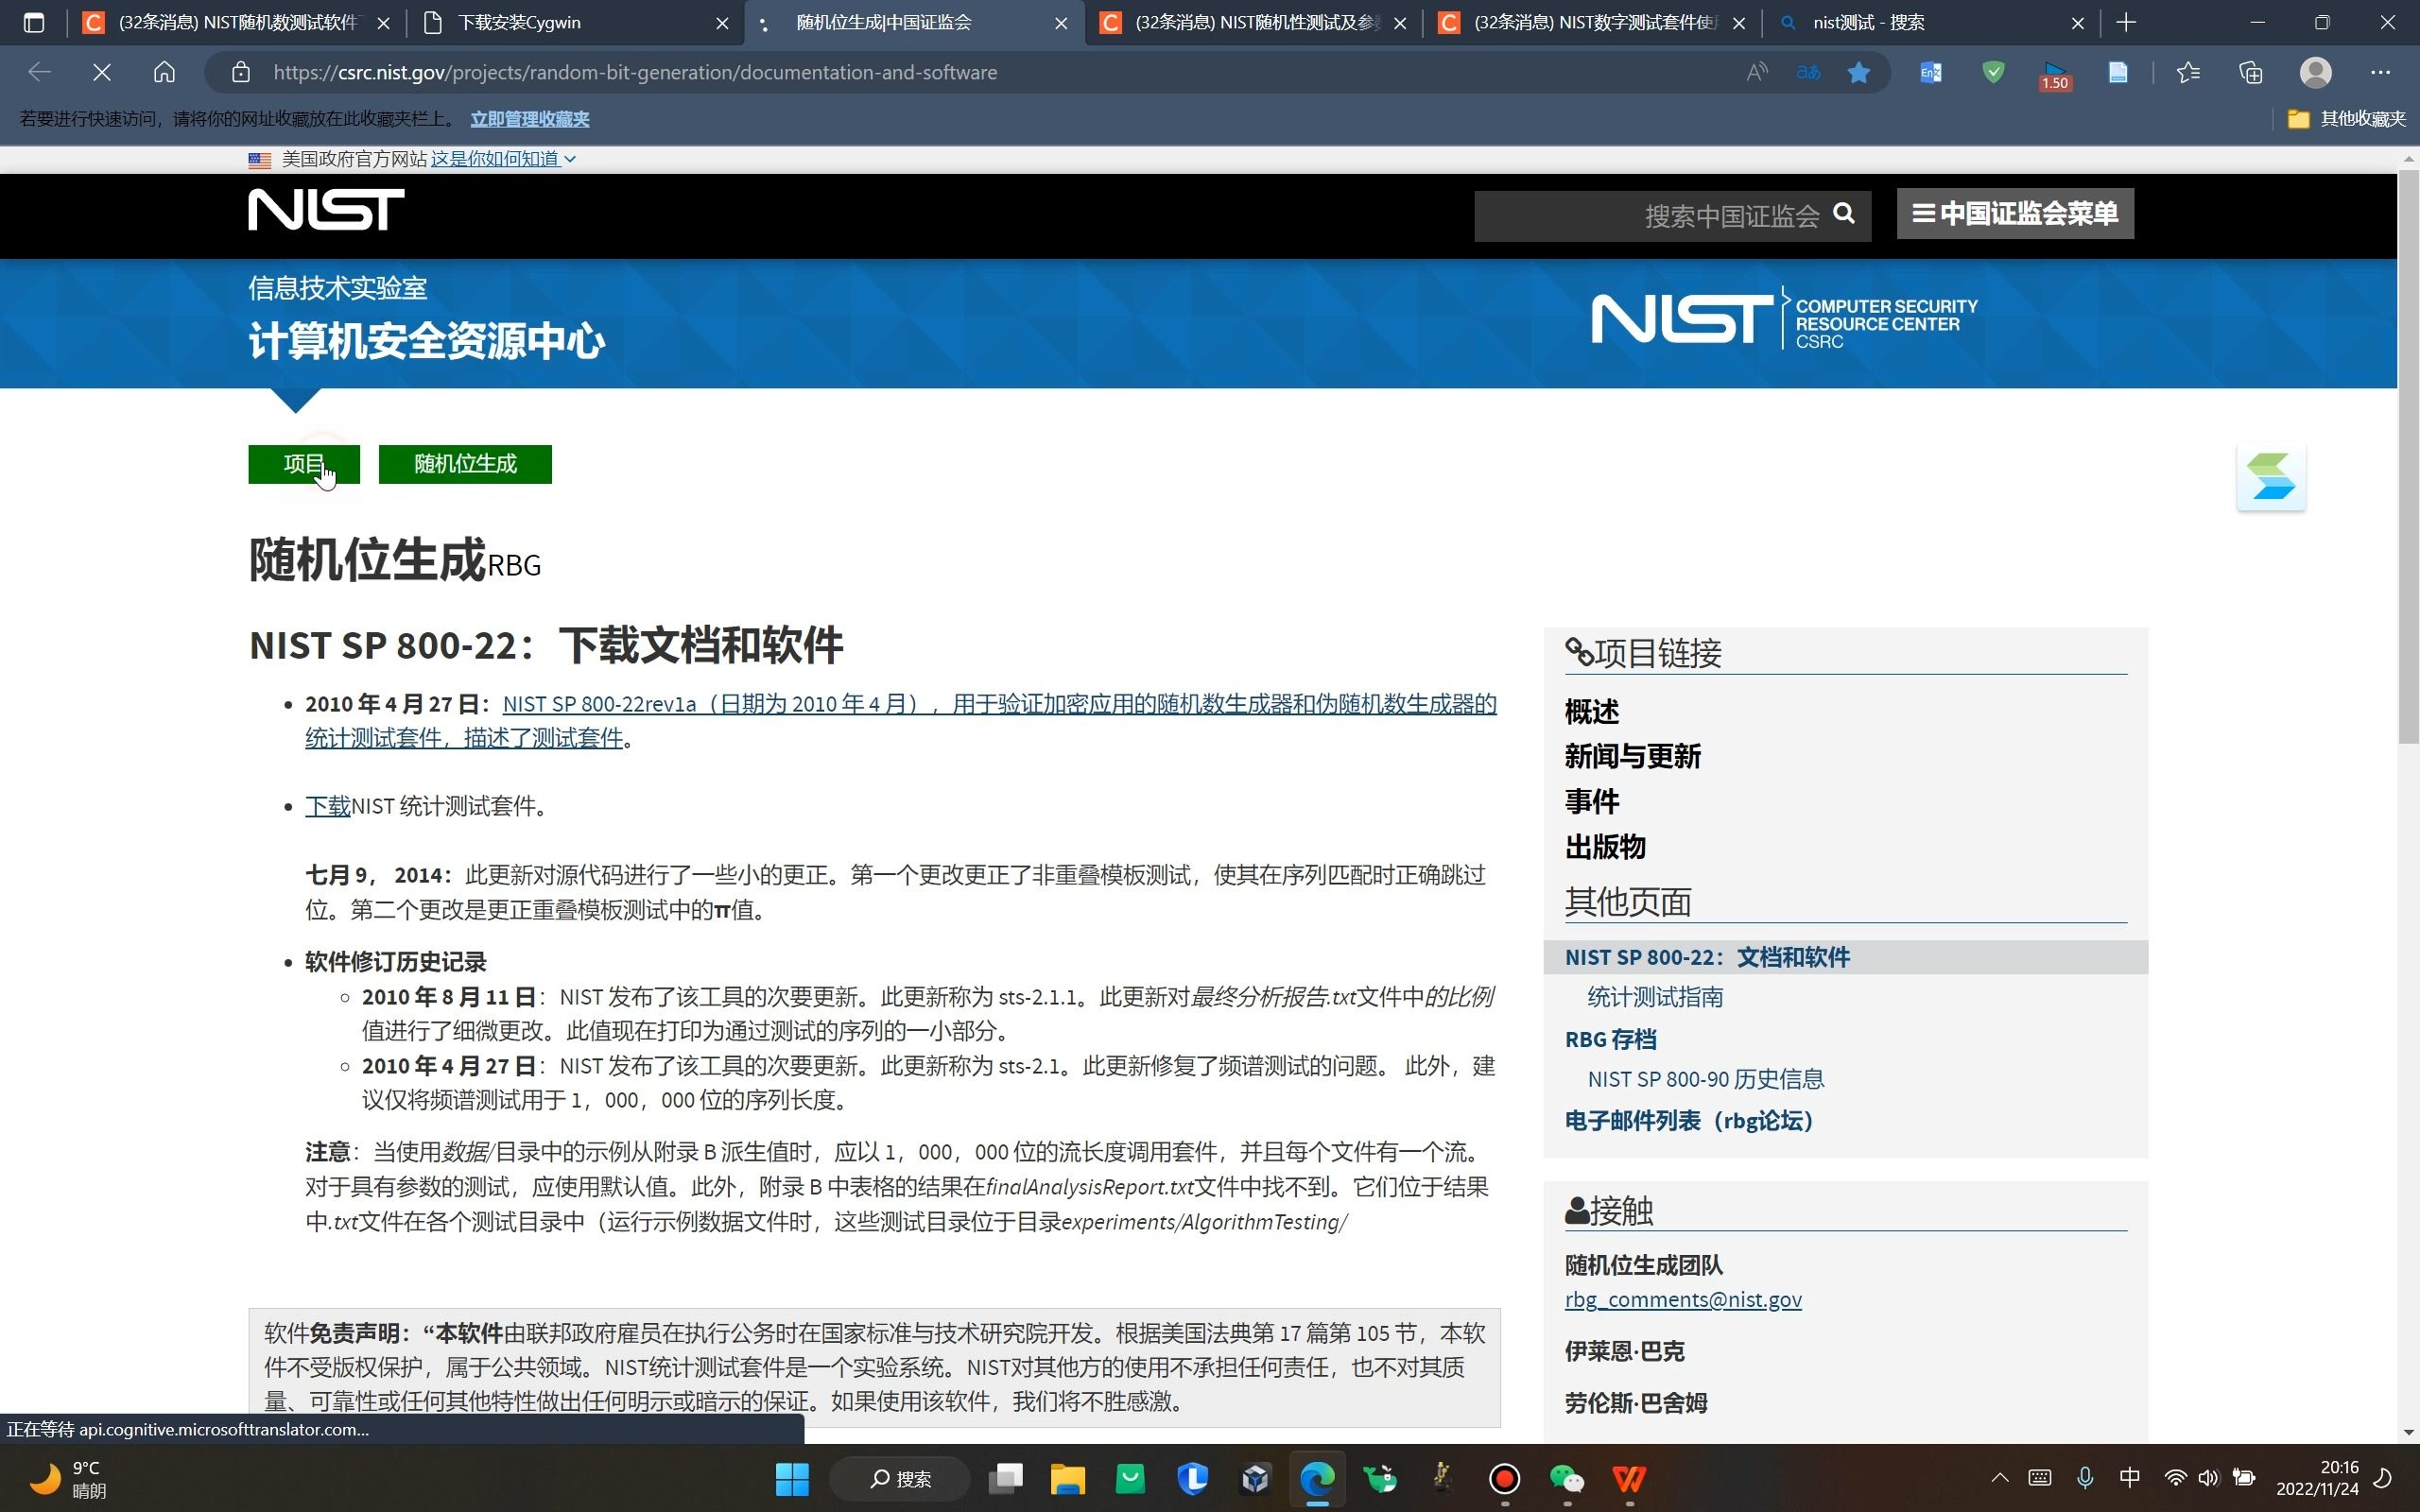The height and width of the screenshot is (1512, 2420).
Task: View site information lock icon
Action: (x=240, y=72)
